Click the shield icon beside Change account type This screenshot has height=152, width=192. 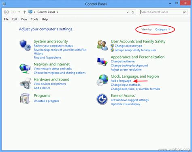(x=112, y=46)
